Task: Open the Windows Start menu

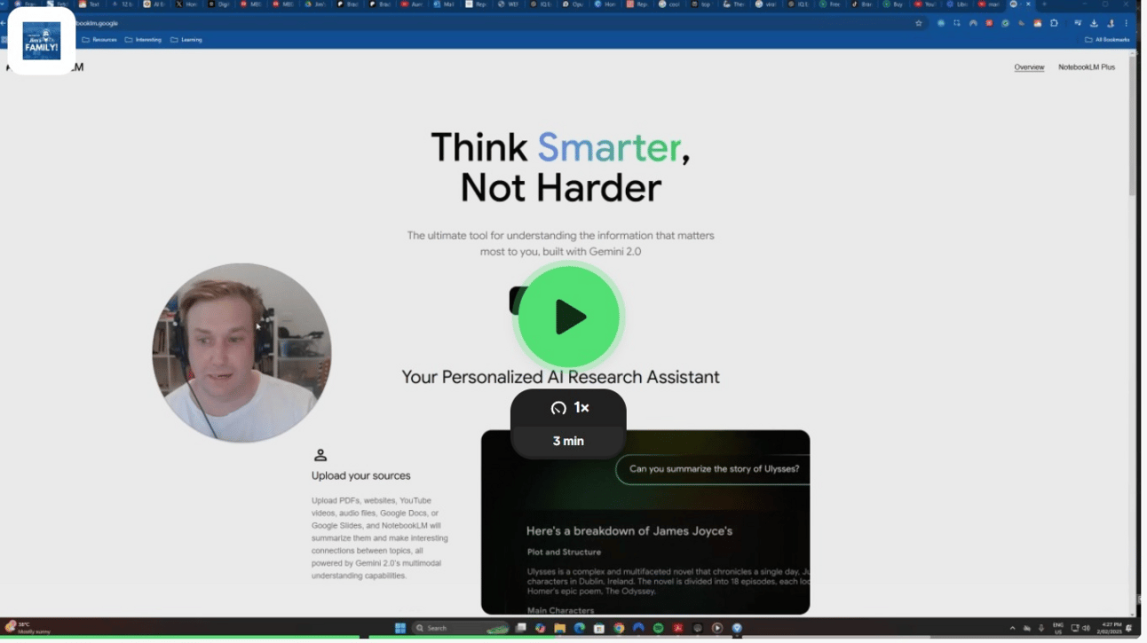Action: click(x=400, y=628)
